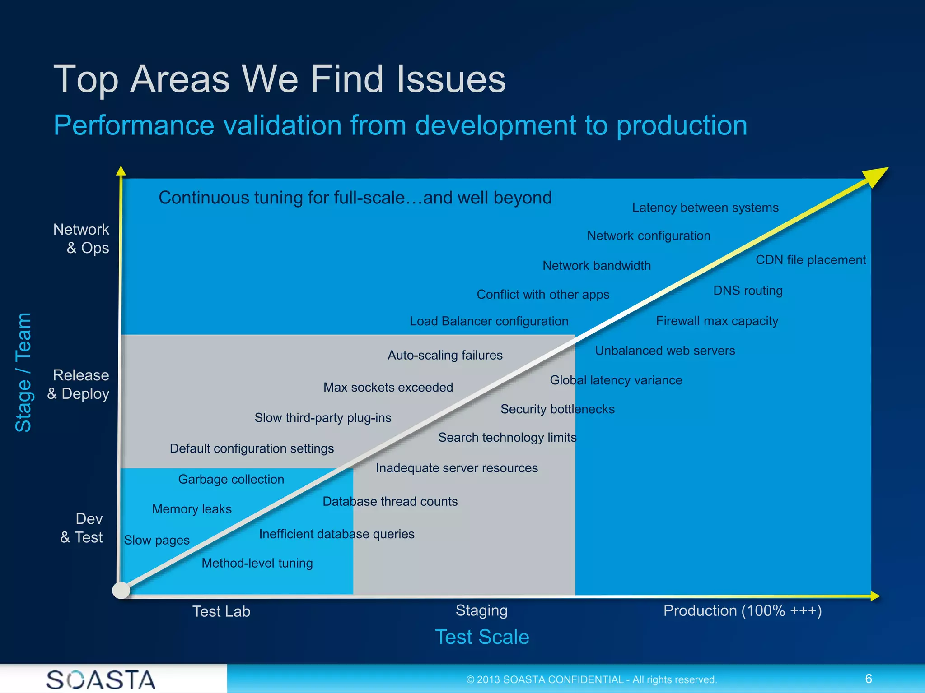
Task: Click the SOASTA CONFIDENTIAL copyright footer text
Action: [592, 679]
